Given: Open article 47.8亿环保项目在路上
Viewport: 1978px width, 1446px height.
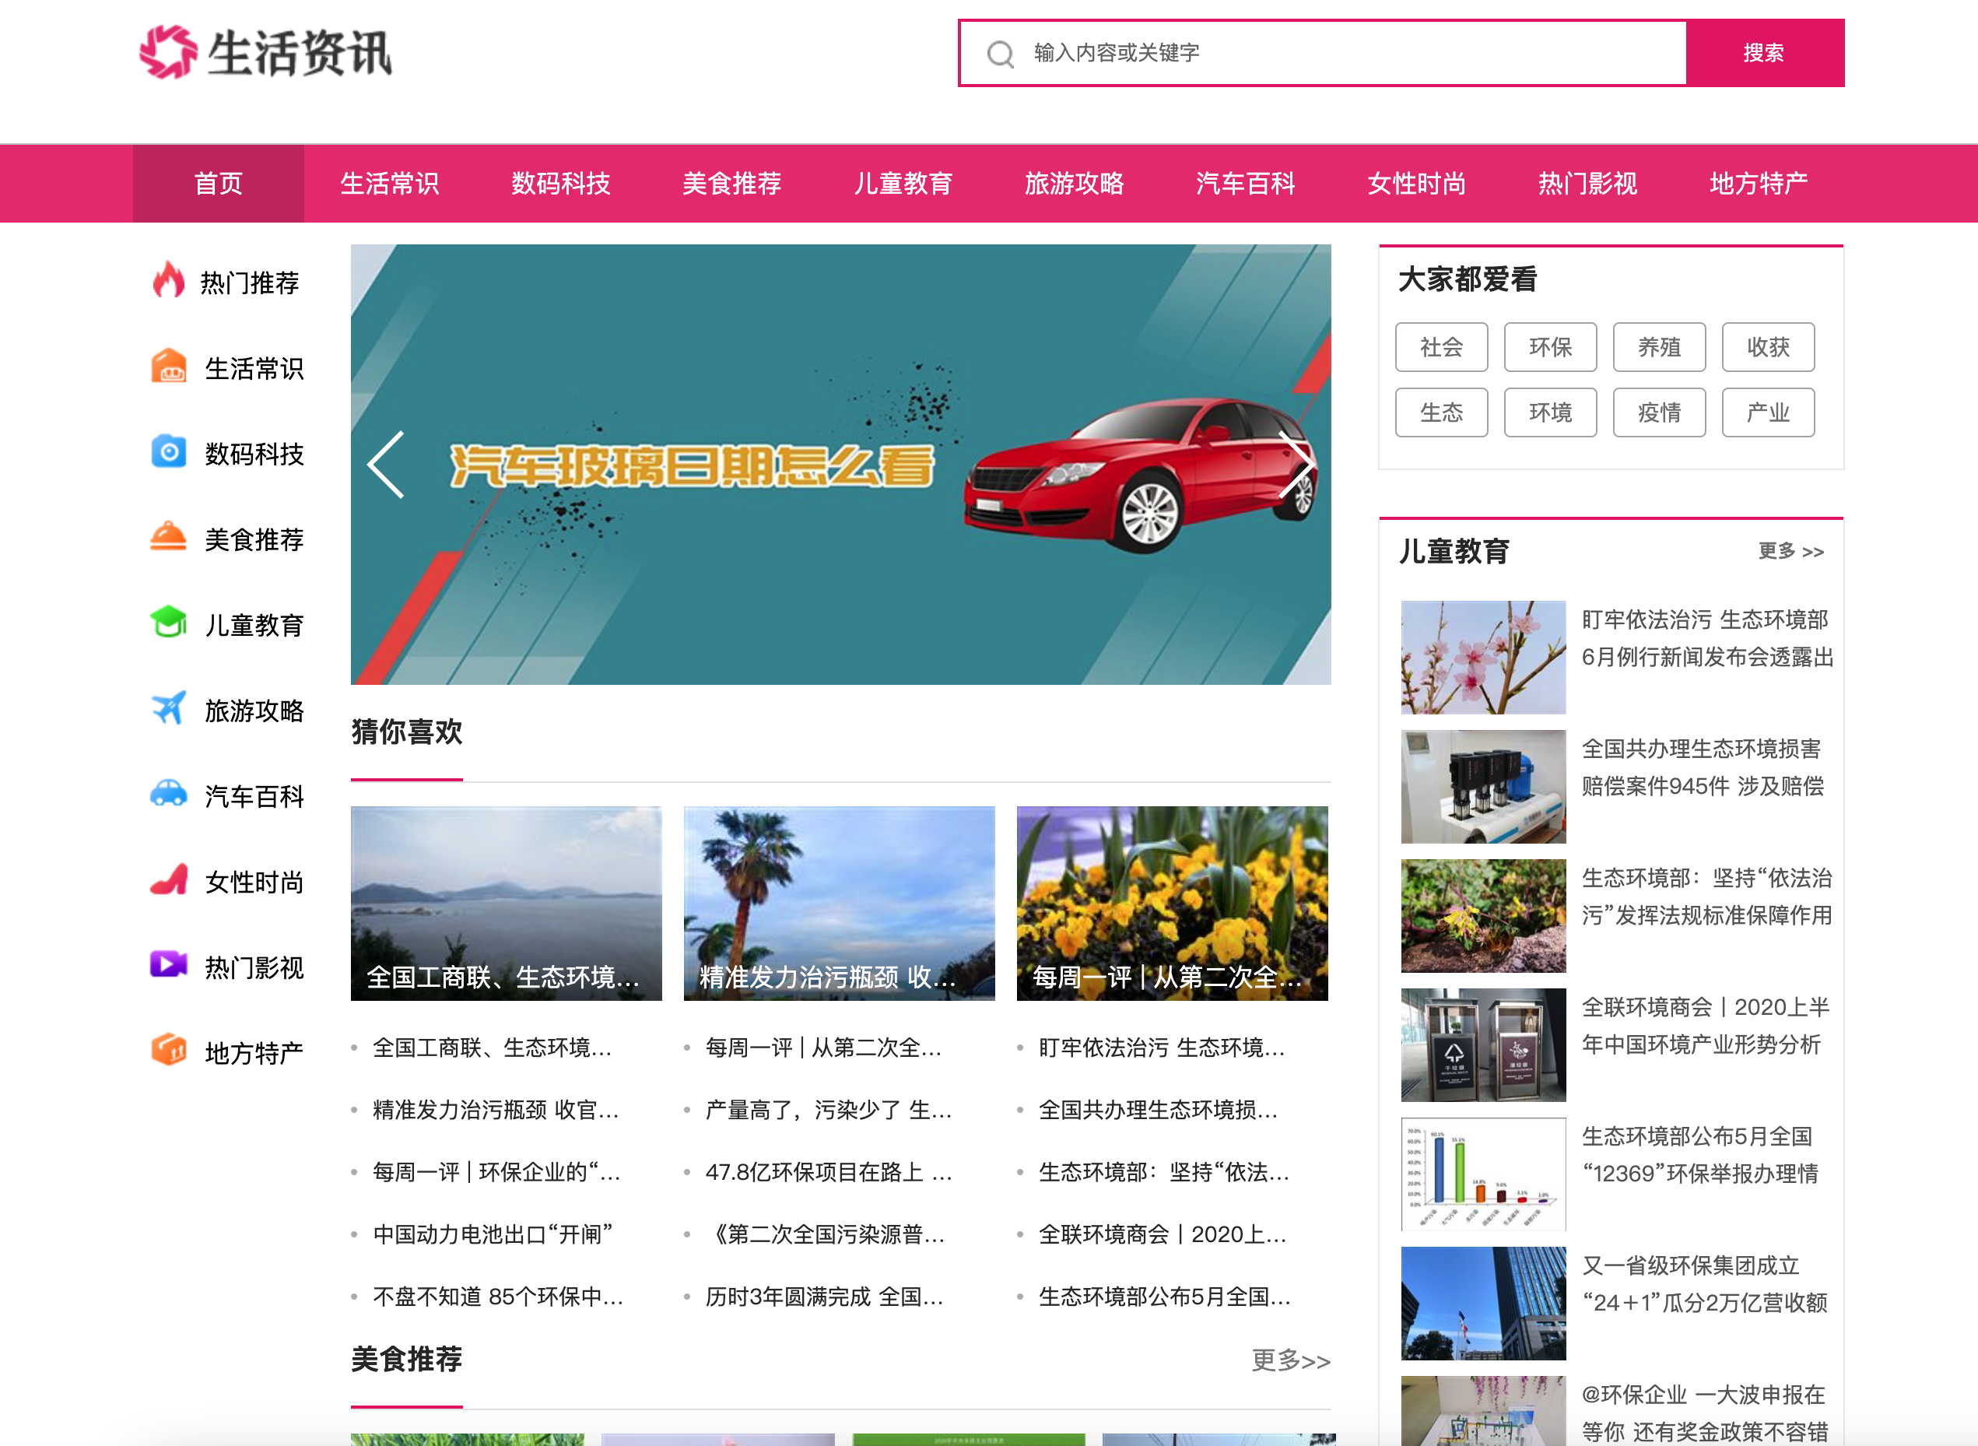Looking at the screenshot, I should tap(828, 1171).
